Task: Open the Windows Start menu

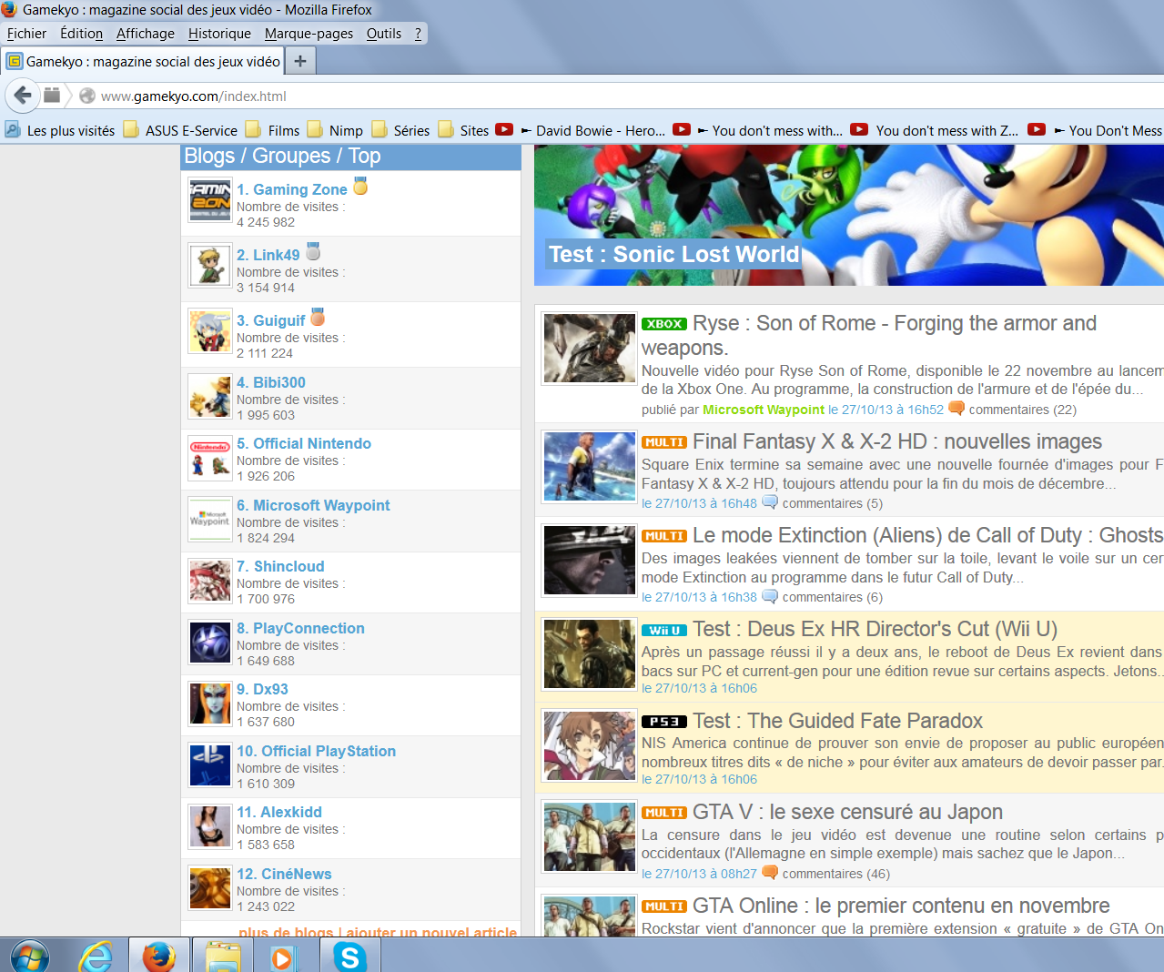Action: coord(30,957)
